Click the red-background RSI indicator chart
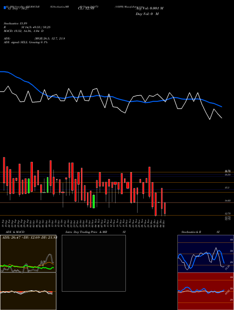 (205, 291)
